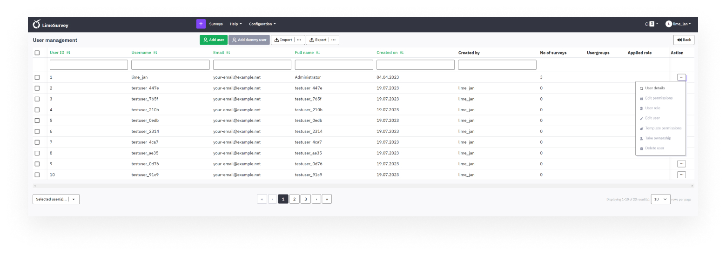Viewport: 726px width, 255px height.
Task: Toggle the select-all users checkbox
Action: (x=37, y=53)
